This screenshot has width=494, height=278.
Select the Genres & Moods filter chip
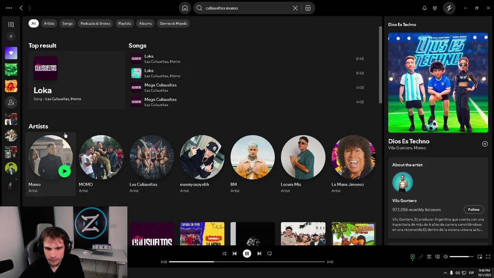(x=173, y=24)
